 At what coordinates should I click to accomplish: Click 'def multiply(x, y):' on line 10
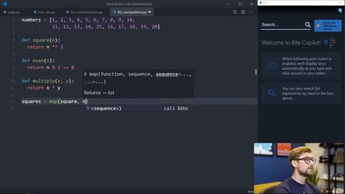(48, 81)
